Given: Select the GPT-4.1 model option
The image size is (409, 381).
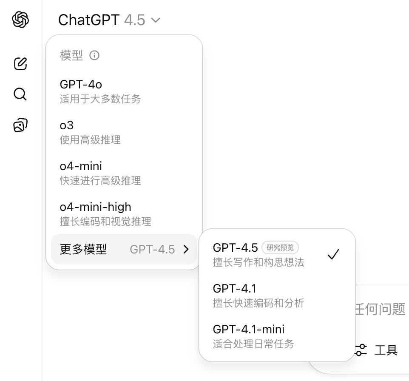Looking at the screenshot, I should click(x=277, y=296).
